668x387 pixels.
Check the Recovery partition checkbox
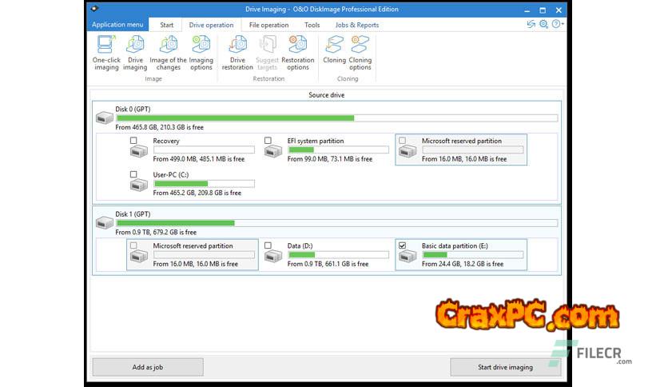(133, 140)
